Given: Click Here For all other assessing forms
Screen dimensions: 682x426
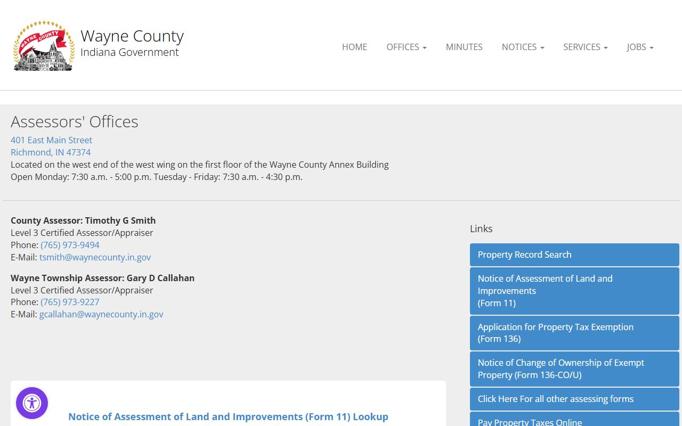Looking at the screenshot, I should [x=574, y=399].
